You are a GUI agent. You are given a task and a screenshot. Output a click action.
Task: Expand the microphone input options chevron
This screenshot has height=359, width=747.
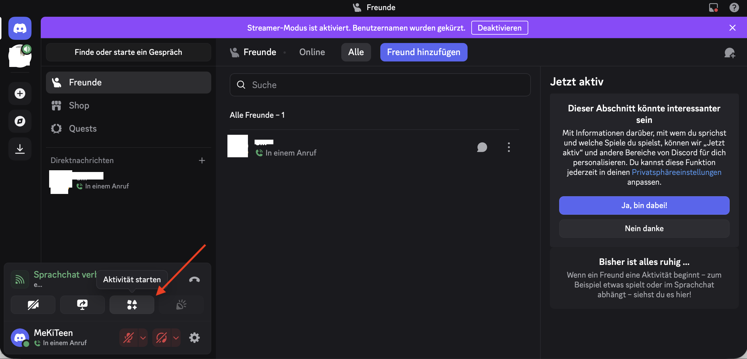pyautogui.click(x=143, y=337)
